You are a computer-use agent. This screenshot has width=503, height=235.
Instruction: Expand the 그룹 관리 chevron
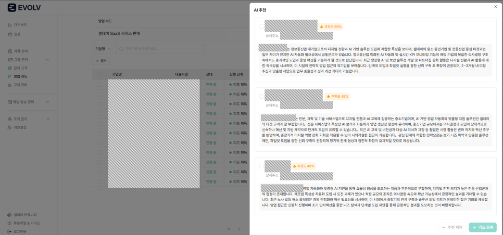(48, 60)
